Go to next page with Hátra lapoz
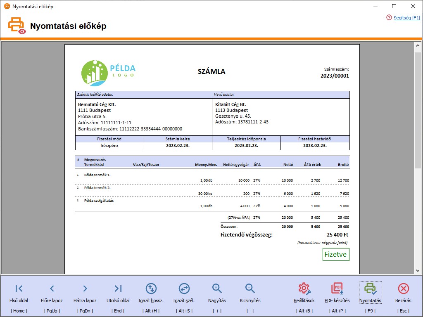The image size is (423, 317). pos(85,289)
